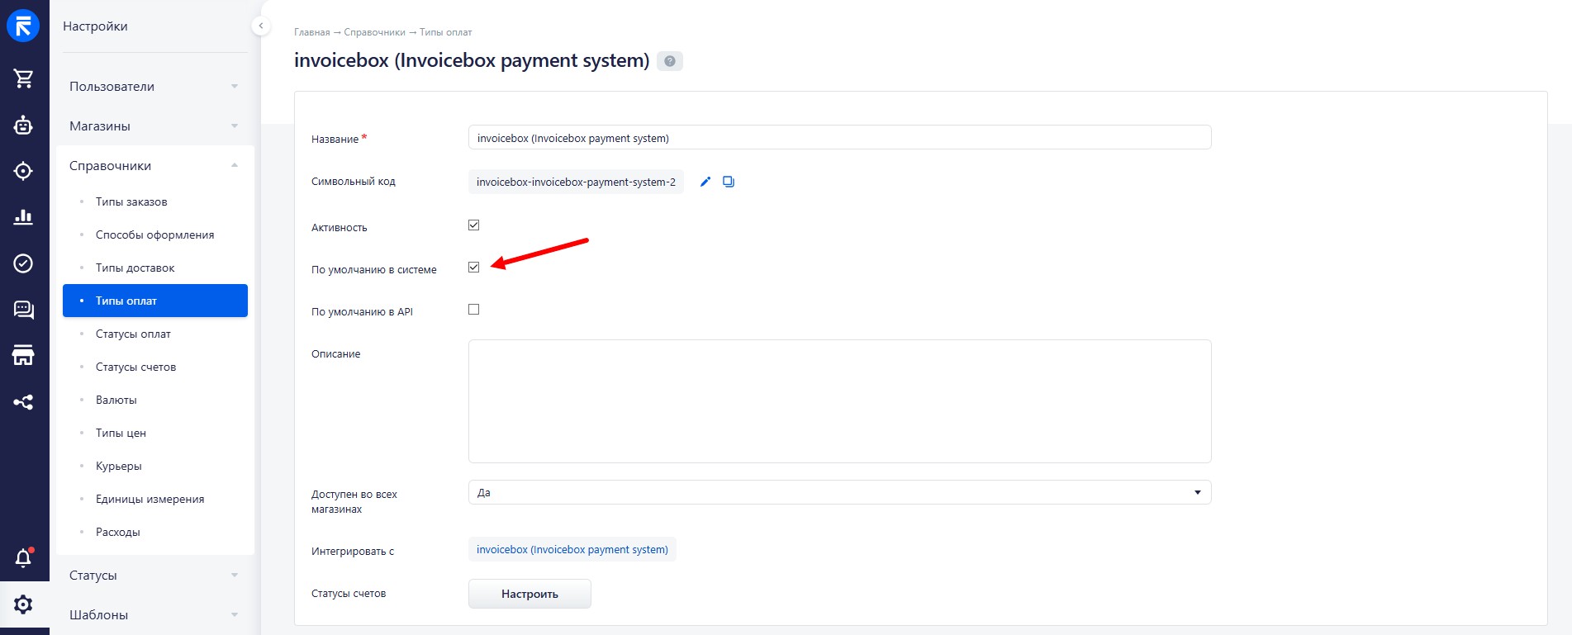
Task: Open the notifications bell icon
Action: (23, 557)
